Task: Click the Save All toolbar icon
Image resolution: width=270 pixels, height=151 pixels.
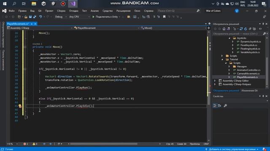Action: (35, 17)
